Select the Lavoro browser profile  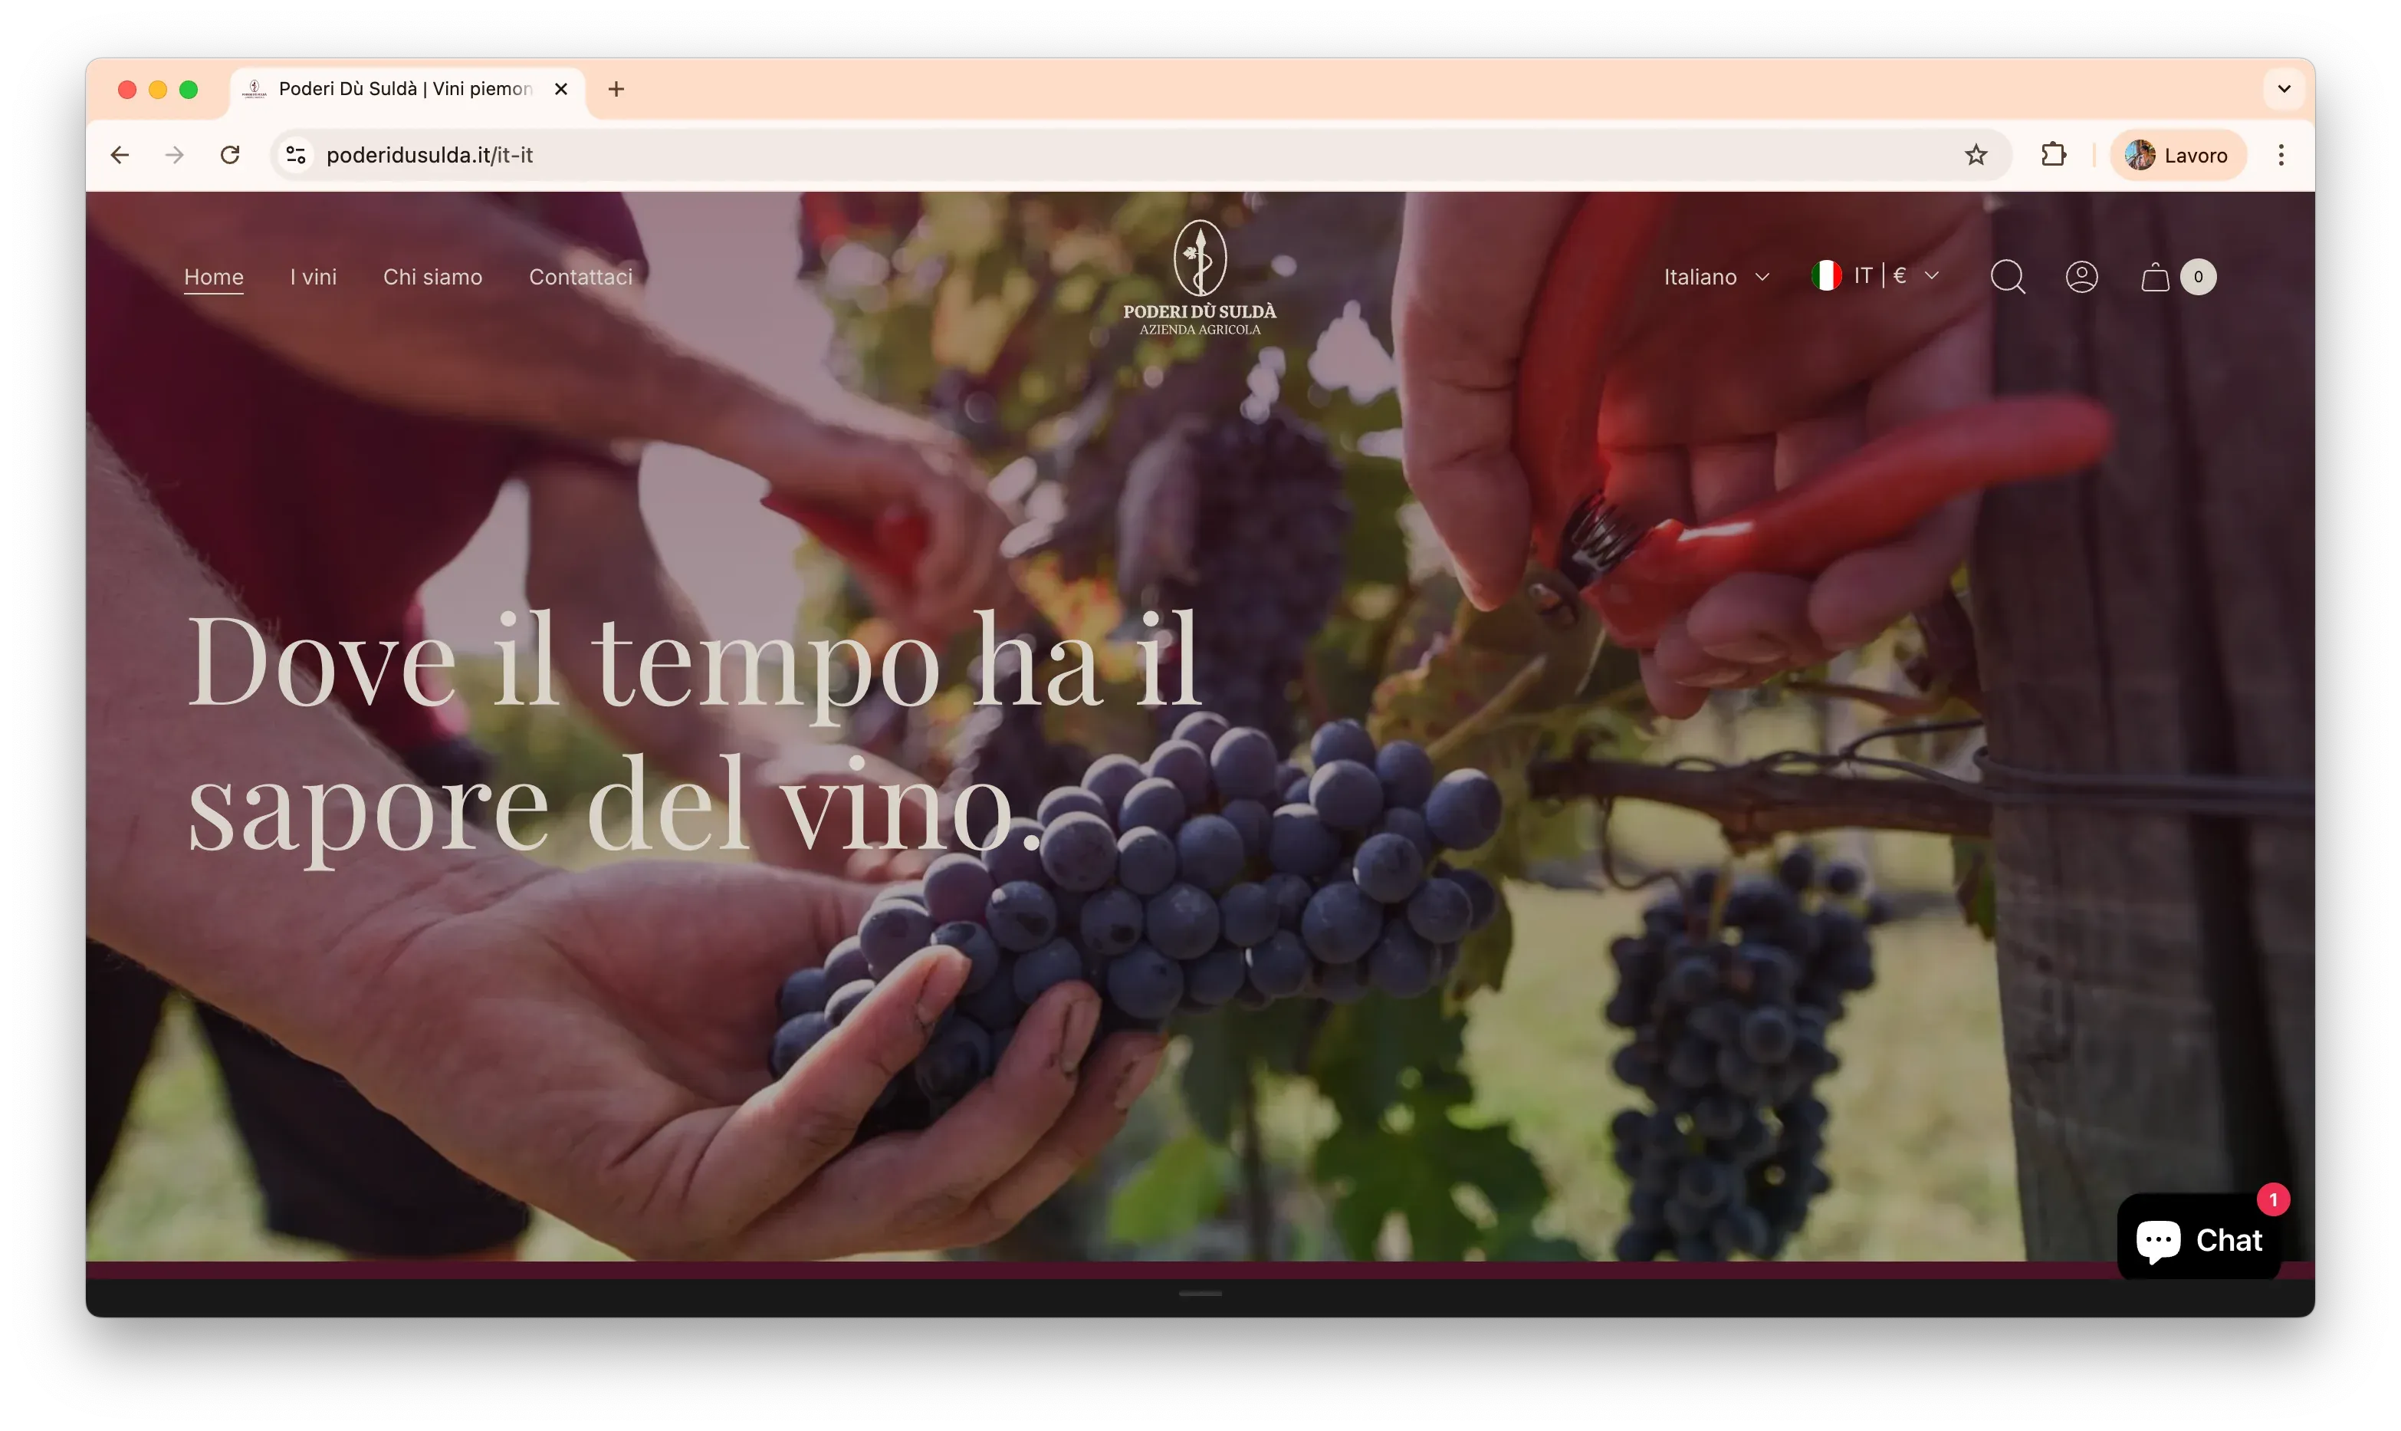point(2177,154)
